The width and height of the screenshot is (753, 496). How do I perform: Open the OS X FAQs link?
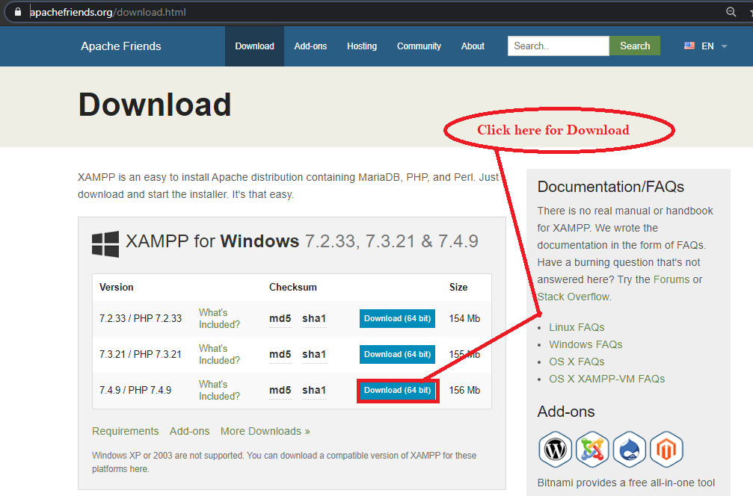pyautogui.click(x=577, y=362)
